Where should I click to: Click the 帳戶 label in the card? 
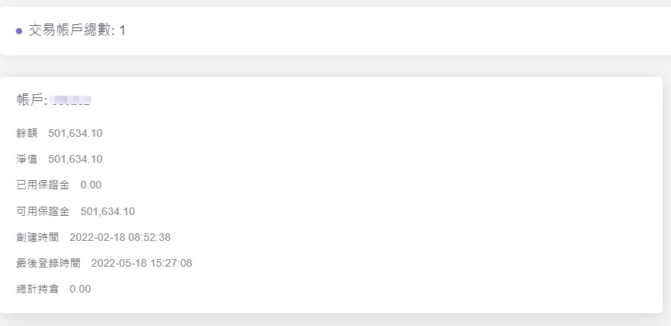(32, 100)
